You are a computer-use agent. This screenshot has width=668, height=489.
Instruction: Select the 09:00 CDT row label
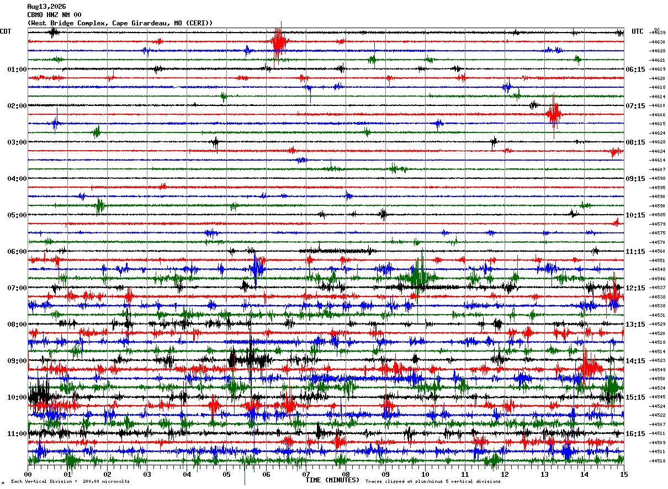pyautogui.click(x=17, y=361)
